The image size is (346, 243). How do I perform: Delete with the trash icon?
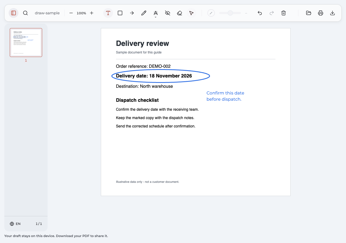click(x=284, y=13)
